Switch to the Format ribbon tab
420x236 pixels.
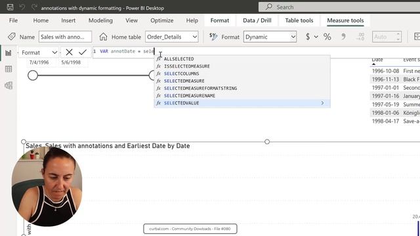[220, 20]
